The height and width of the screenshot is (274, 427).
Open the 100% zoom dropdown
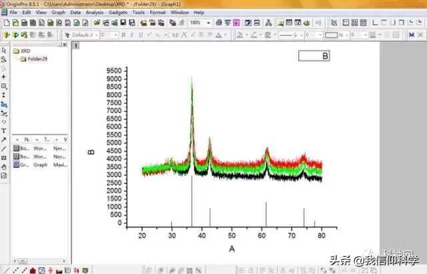200,23
